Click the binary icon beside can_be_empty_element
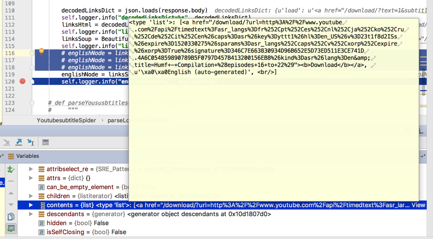Viewport: 433px width, 239px height. click(41, 187)
